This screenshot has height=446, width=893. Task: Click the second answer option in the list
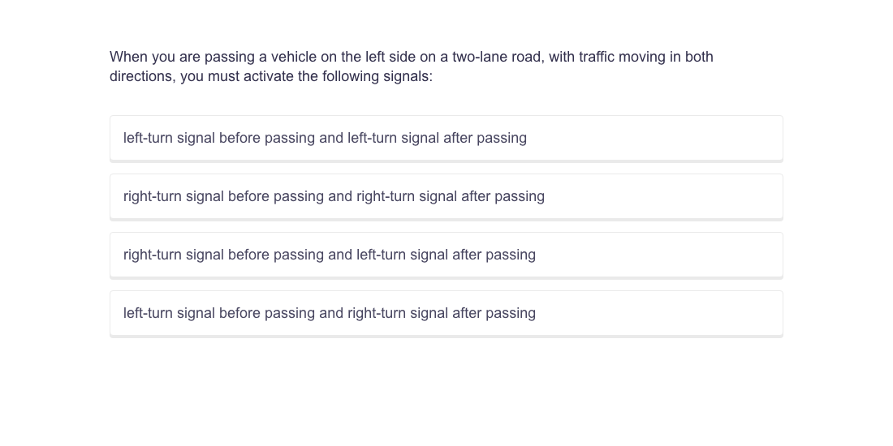[446, 196]
